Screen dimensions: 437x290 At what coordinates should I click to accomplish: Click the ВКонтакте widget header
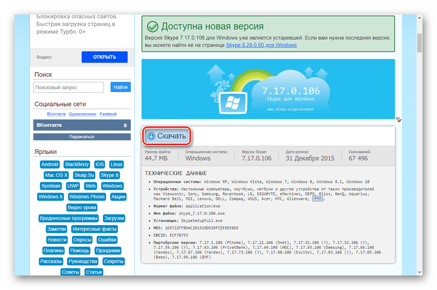coord(82,125)
